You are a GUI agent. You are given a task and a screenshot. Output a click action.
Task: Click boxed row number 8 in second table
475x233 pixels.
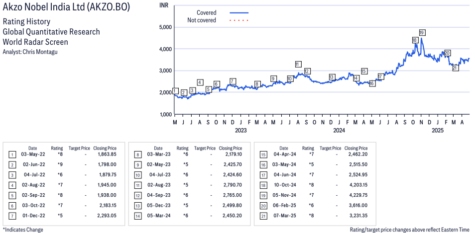[137, 155]
